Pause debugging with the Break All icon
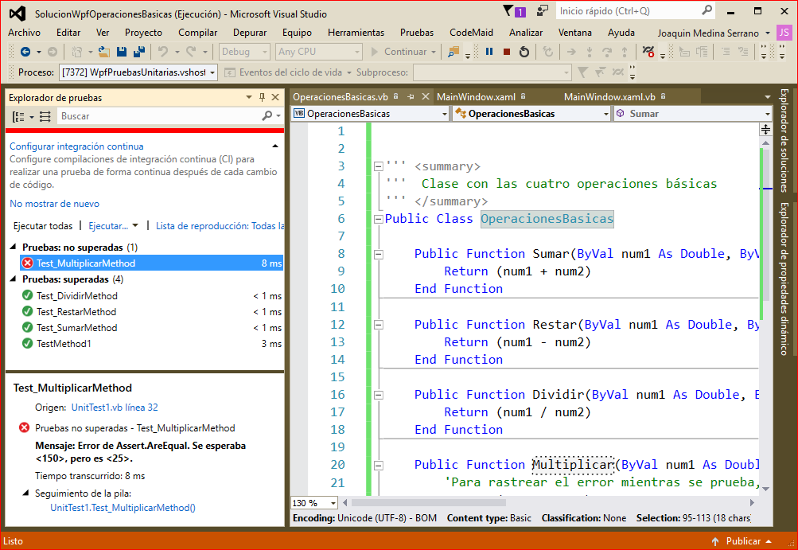 pos(489,52)
